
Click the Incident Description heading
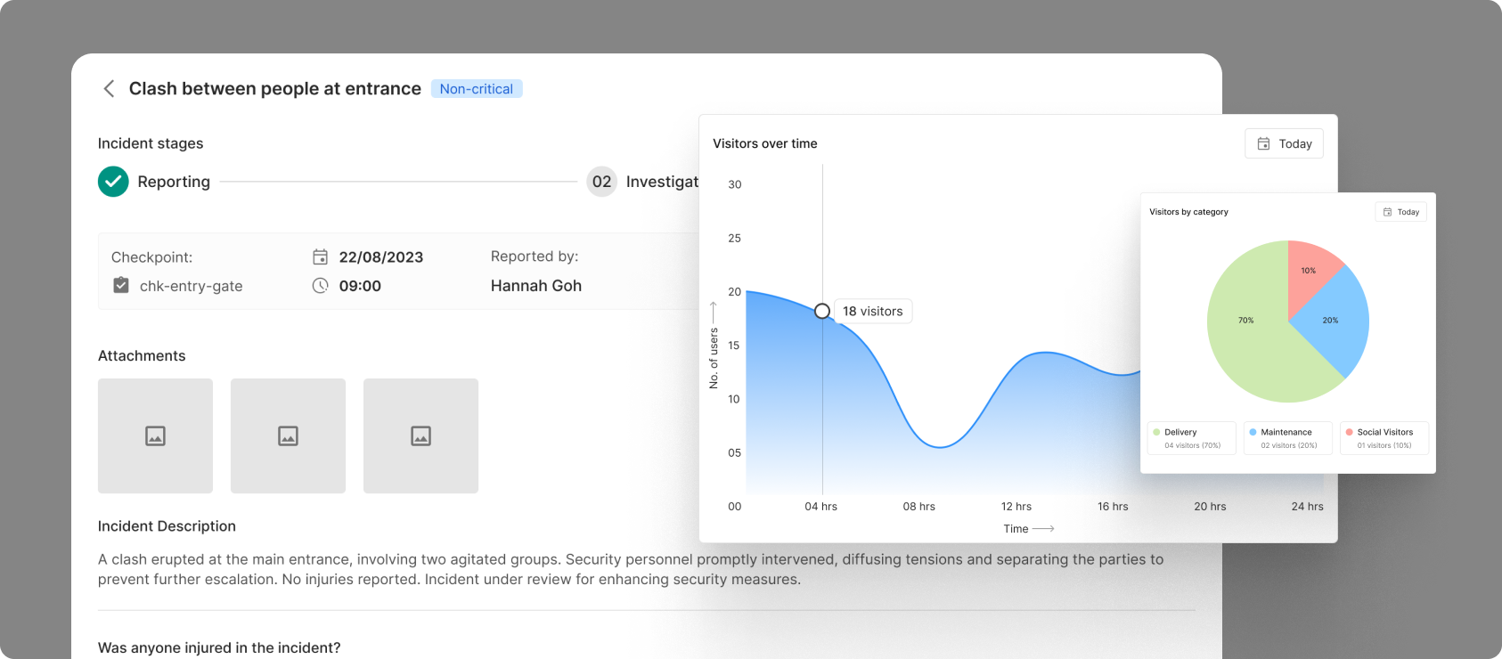(167, 526)
